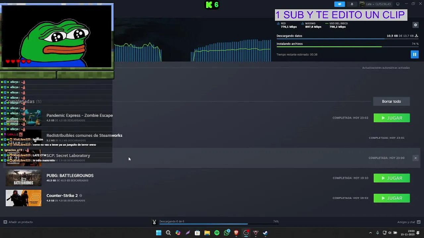The height and width of the screenshot is (238, 424).
Task: Open the notifications bell
Action: (352, 4)
